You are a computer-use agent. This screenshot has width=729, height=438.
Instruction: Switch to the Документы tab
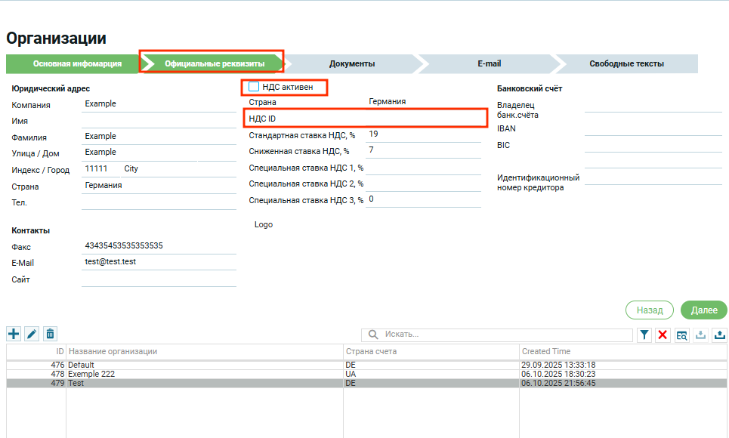[352, 64]
